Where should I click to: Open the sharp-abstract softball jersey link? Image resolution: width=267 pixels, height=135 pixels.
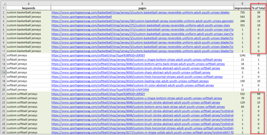(131, 72)
